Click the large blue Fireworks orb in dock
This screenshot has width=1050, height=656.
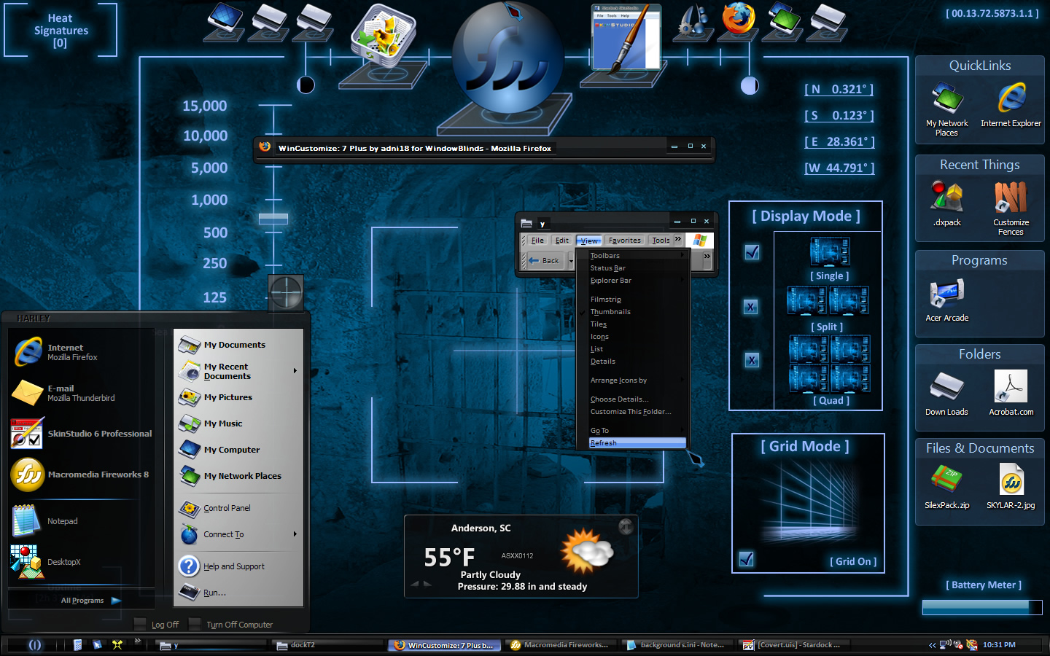pyautogui.click(x=508, y=58)
